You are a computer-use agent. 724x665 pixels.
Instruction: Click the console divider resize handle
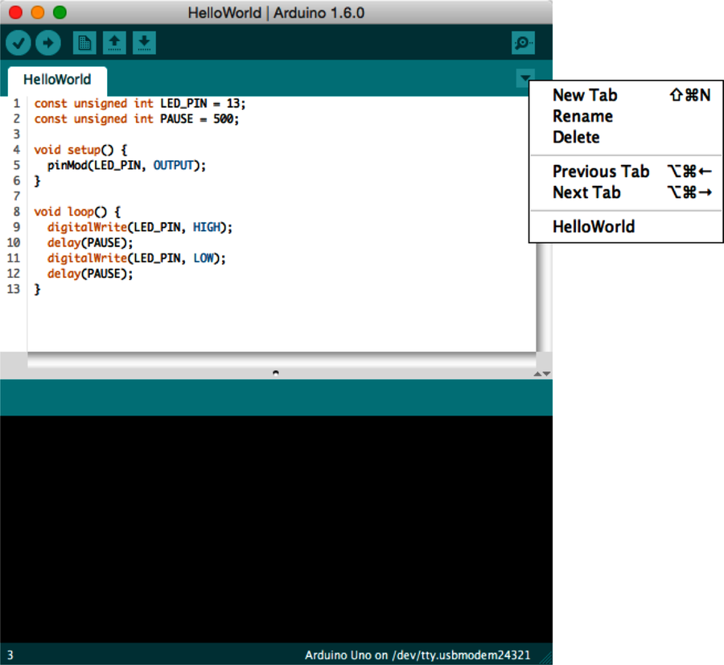coord(276,373)
